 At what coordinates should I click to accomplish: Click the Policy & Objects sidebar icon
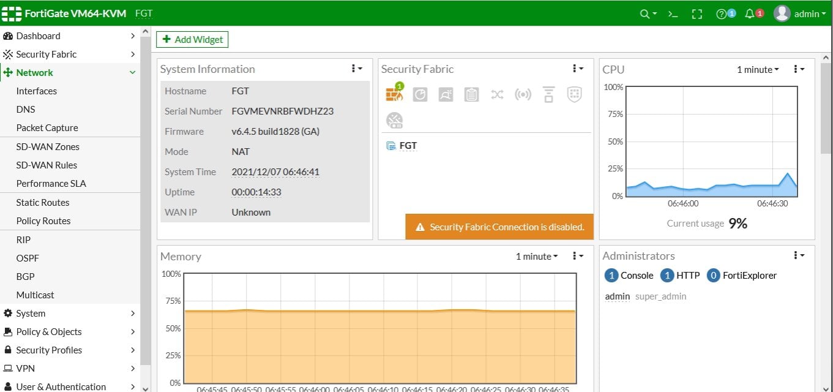(x=8, y=332)
